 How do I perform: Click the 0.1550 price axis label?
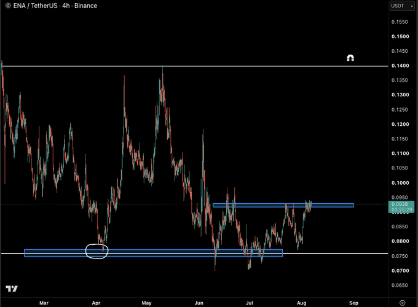click(400, 22)
